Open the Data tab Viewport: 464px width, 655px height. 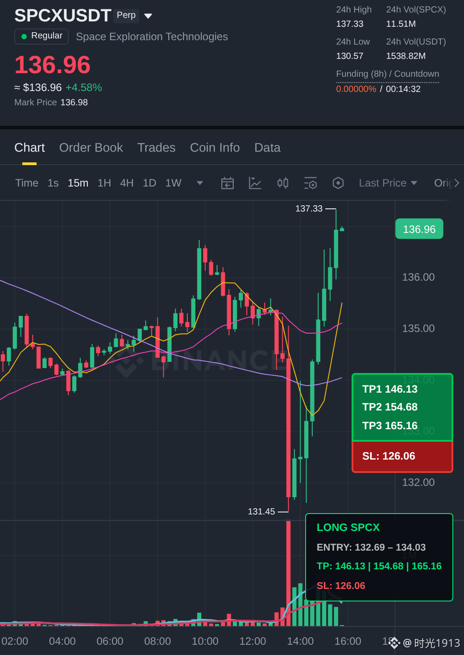tap(267, 148)
